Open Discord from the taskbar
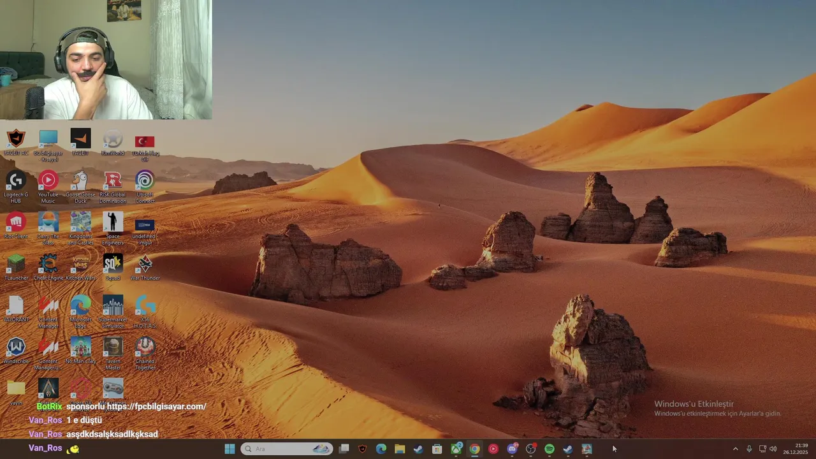Viewport: 816px width, 459px height. [513, 449]
